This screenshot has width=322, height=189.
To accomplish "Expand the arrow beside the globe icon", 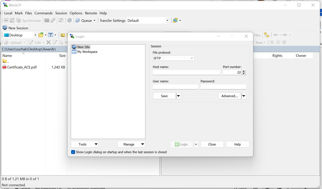I will 180,20.
